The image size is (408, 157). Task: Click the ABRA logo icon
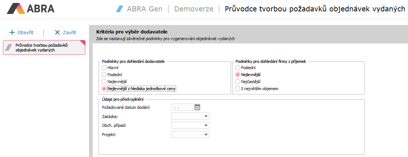[16, 8]
